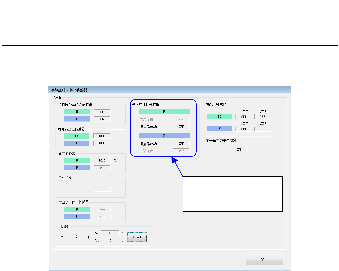
Task: Click the 测力器 Cur. value field
Action: [77, 237]
